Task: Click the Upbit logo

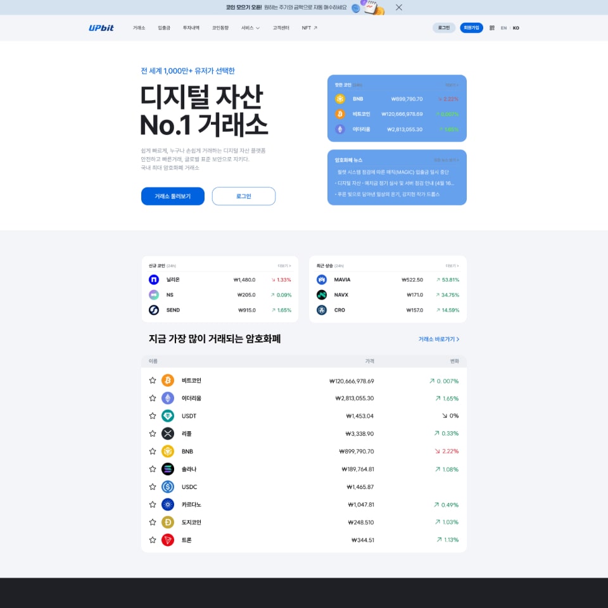Action: click(x=101, y=28)
